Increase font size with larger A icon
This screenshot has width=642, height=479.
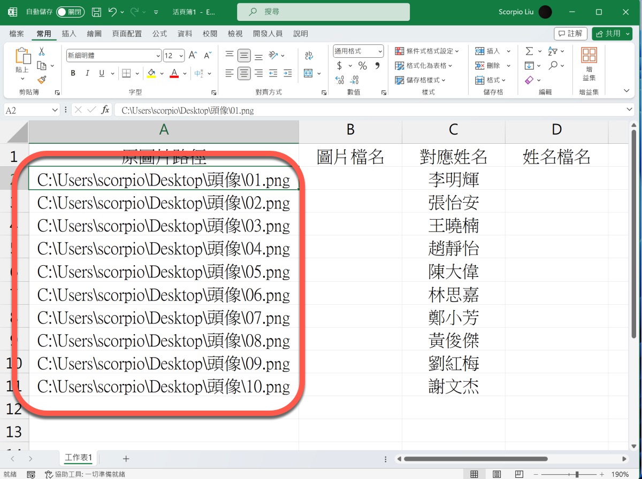click(x=193, y=55)
